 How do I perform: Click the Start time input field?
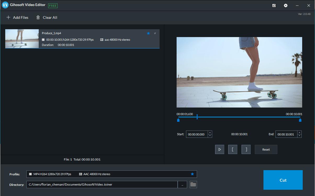click(x=197, y=134)
